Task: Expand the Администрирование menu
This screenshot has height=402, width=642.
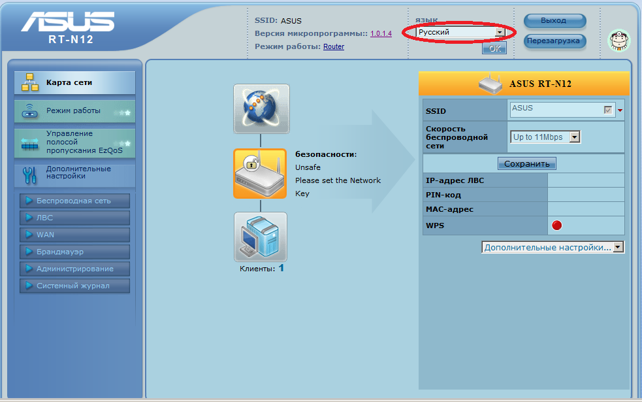Action: 74,269
